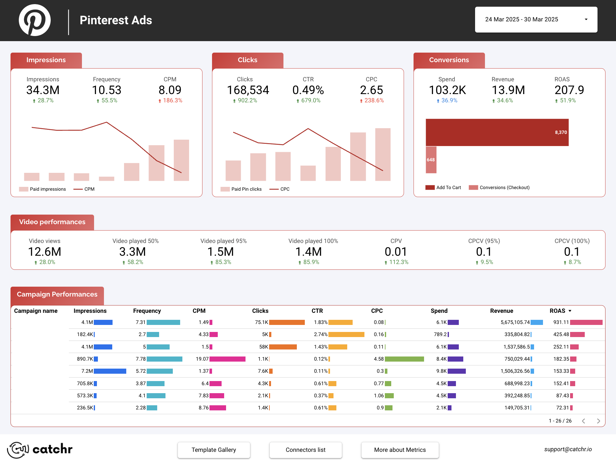Click the Conversions section header
616x463 pixels.
click(449, 60)
